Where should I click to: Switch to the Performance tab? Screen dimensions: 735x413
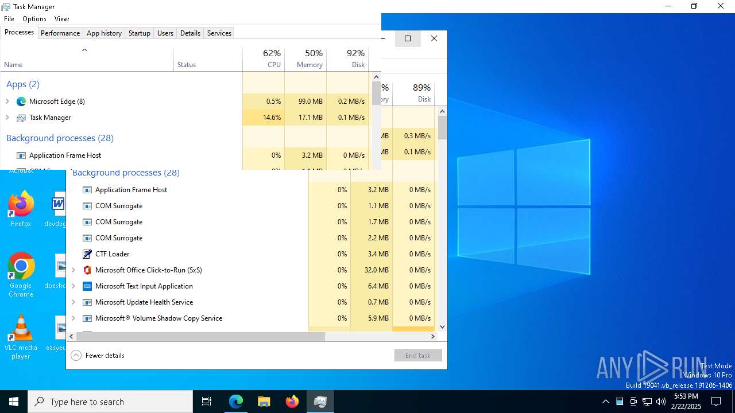(x=60, y=33)
